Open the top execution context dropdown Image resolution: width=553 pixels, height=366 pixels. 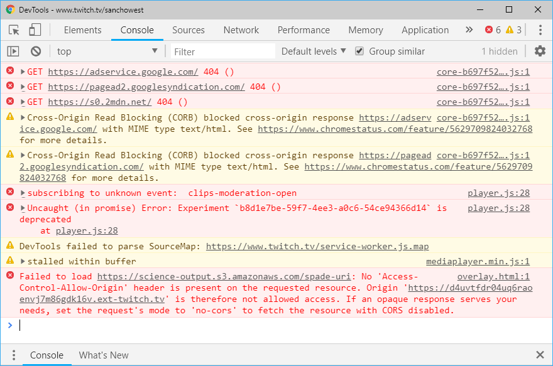point(107,51)
